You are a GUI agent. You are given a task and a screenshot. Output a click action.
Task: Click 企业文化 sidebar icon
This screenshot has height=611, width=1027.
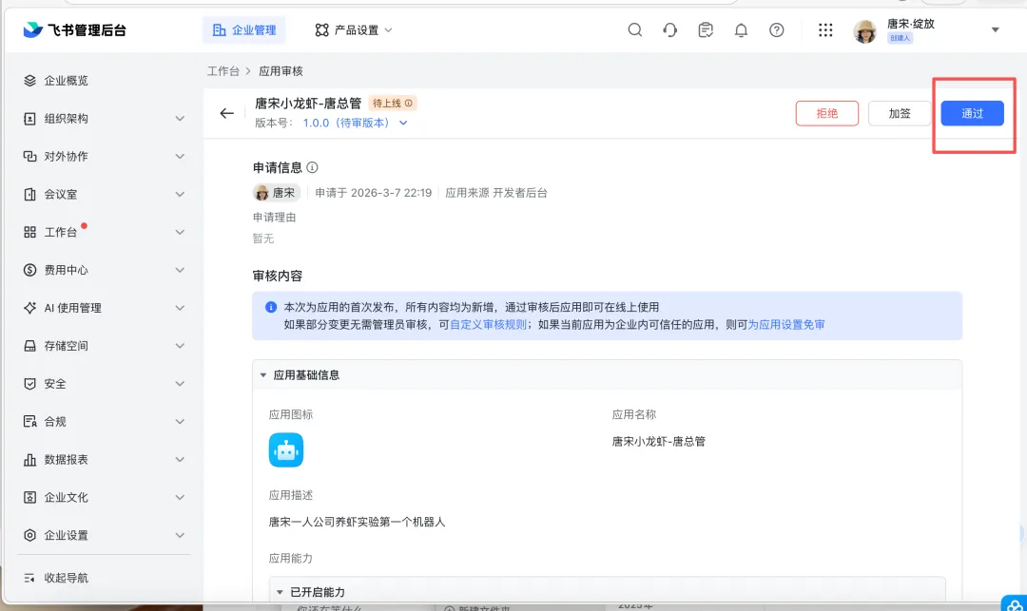(x=29, y=497)
